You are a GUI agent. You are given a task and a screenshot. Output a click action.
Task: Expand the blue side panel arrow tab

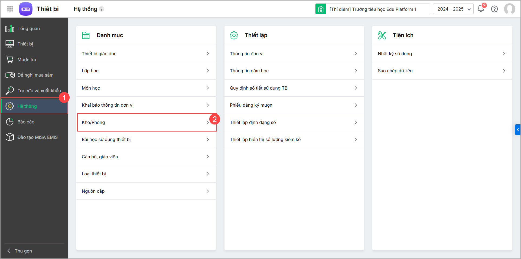point(518,130)
